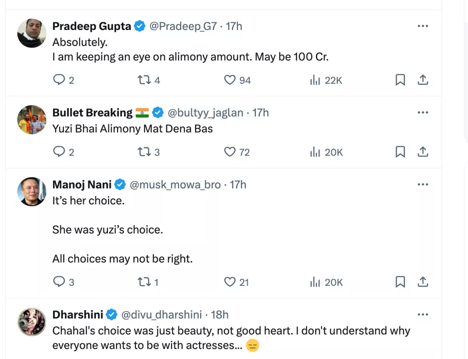Click Dharshini's avatar thumbnail
The width and height of the screenshot is (468, 359).
[x=32, y=321]
